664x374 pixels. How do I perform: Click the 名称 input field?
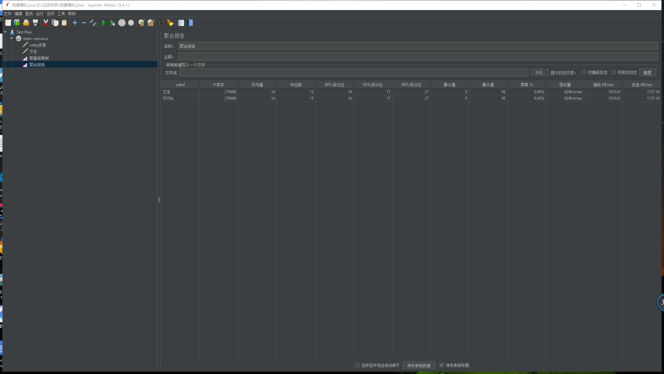[x=418, y=46]
